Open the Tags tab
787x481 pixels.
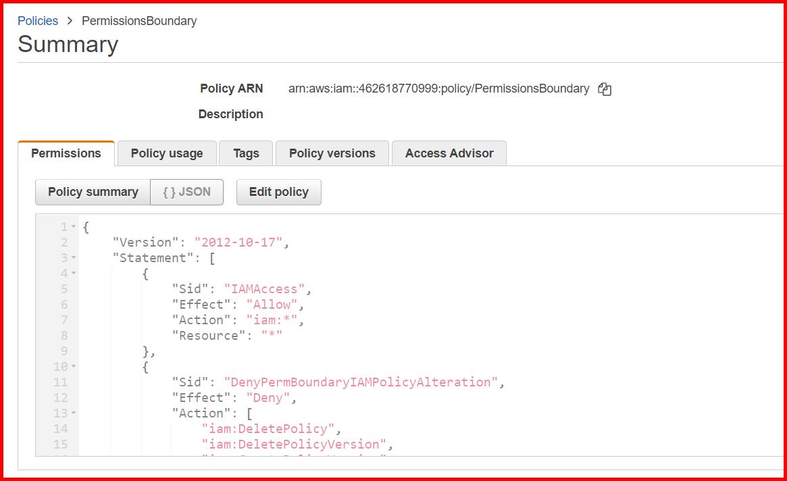(x=245, y=153)
